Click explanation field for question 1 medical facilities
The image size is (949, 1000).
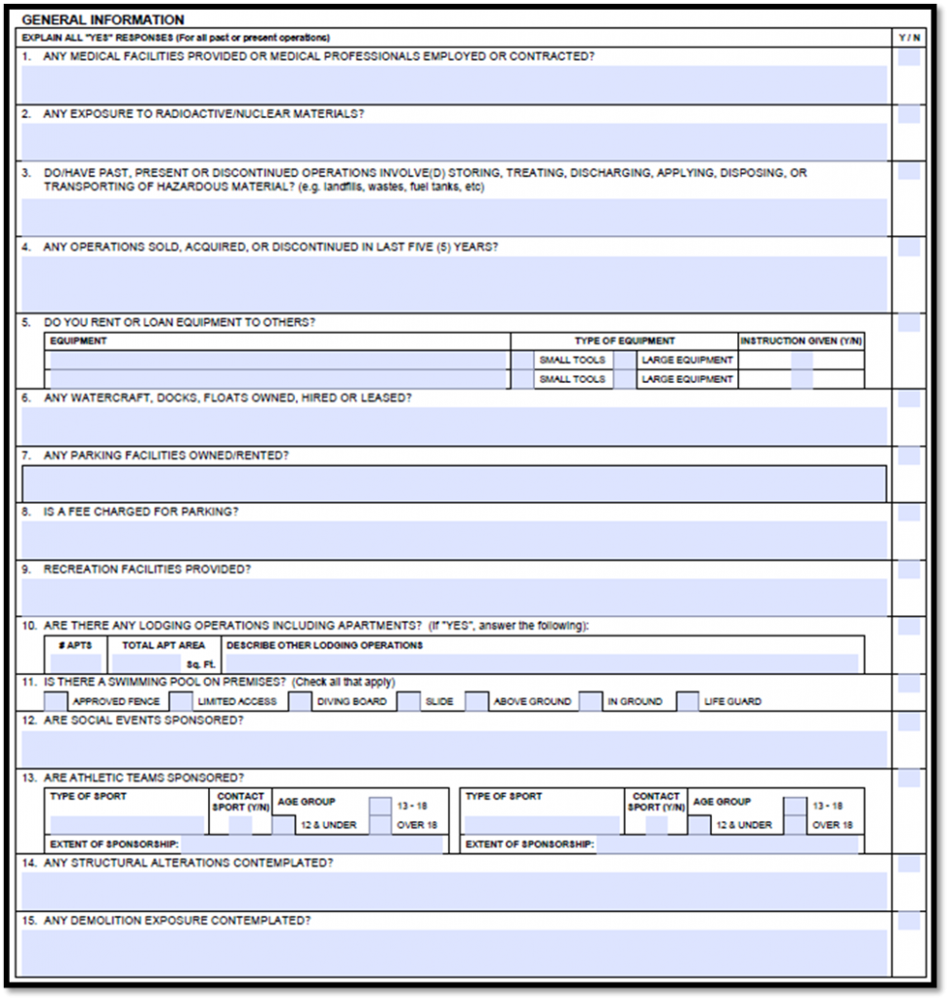[454, 84]
